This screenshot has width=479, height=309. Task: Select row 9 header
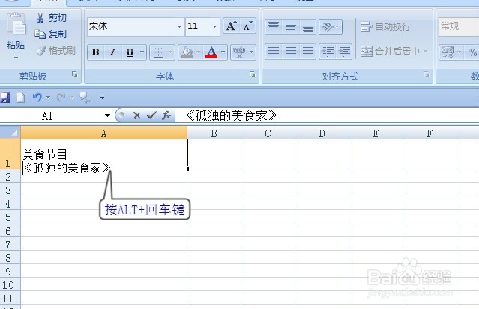(10, 271)
